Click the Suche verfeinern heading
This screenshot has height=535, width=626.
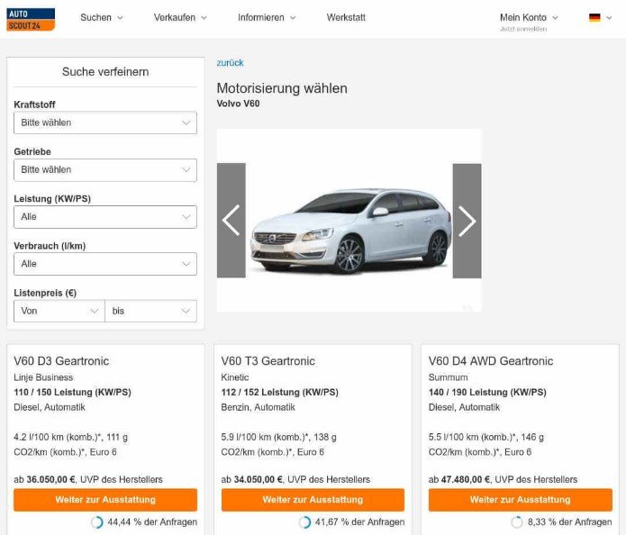pos(105,72)
